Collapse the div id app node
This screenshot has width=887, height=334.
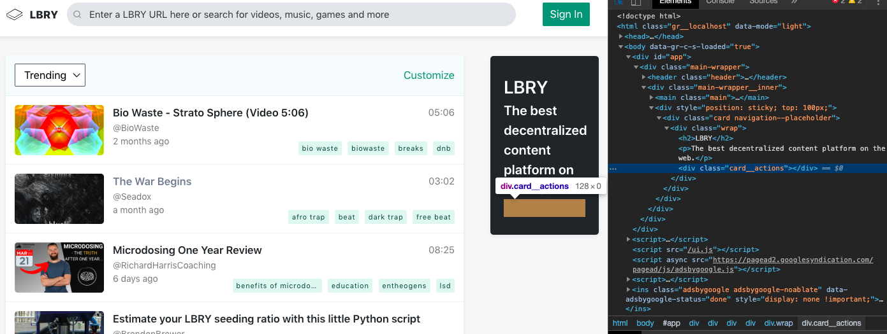(x=629, y=57)
